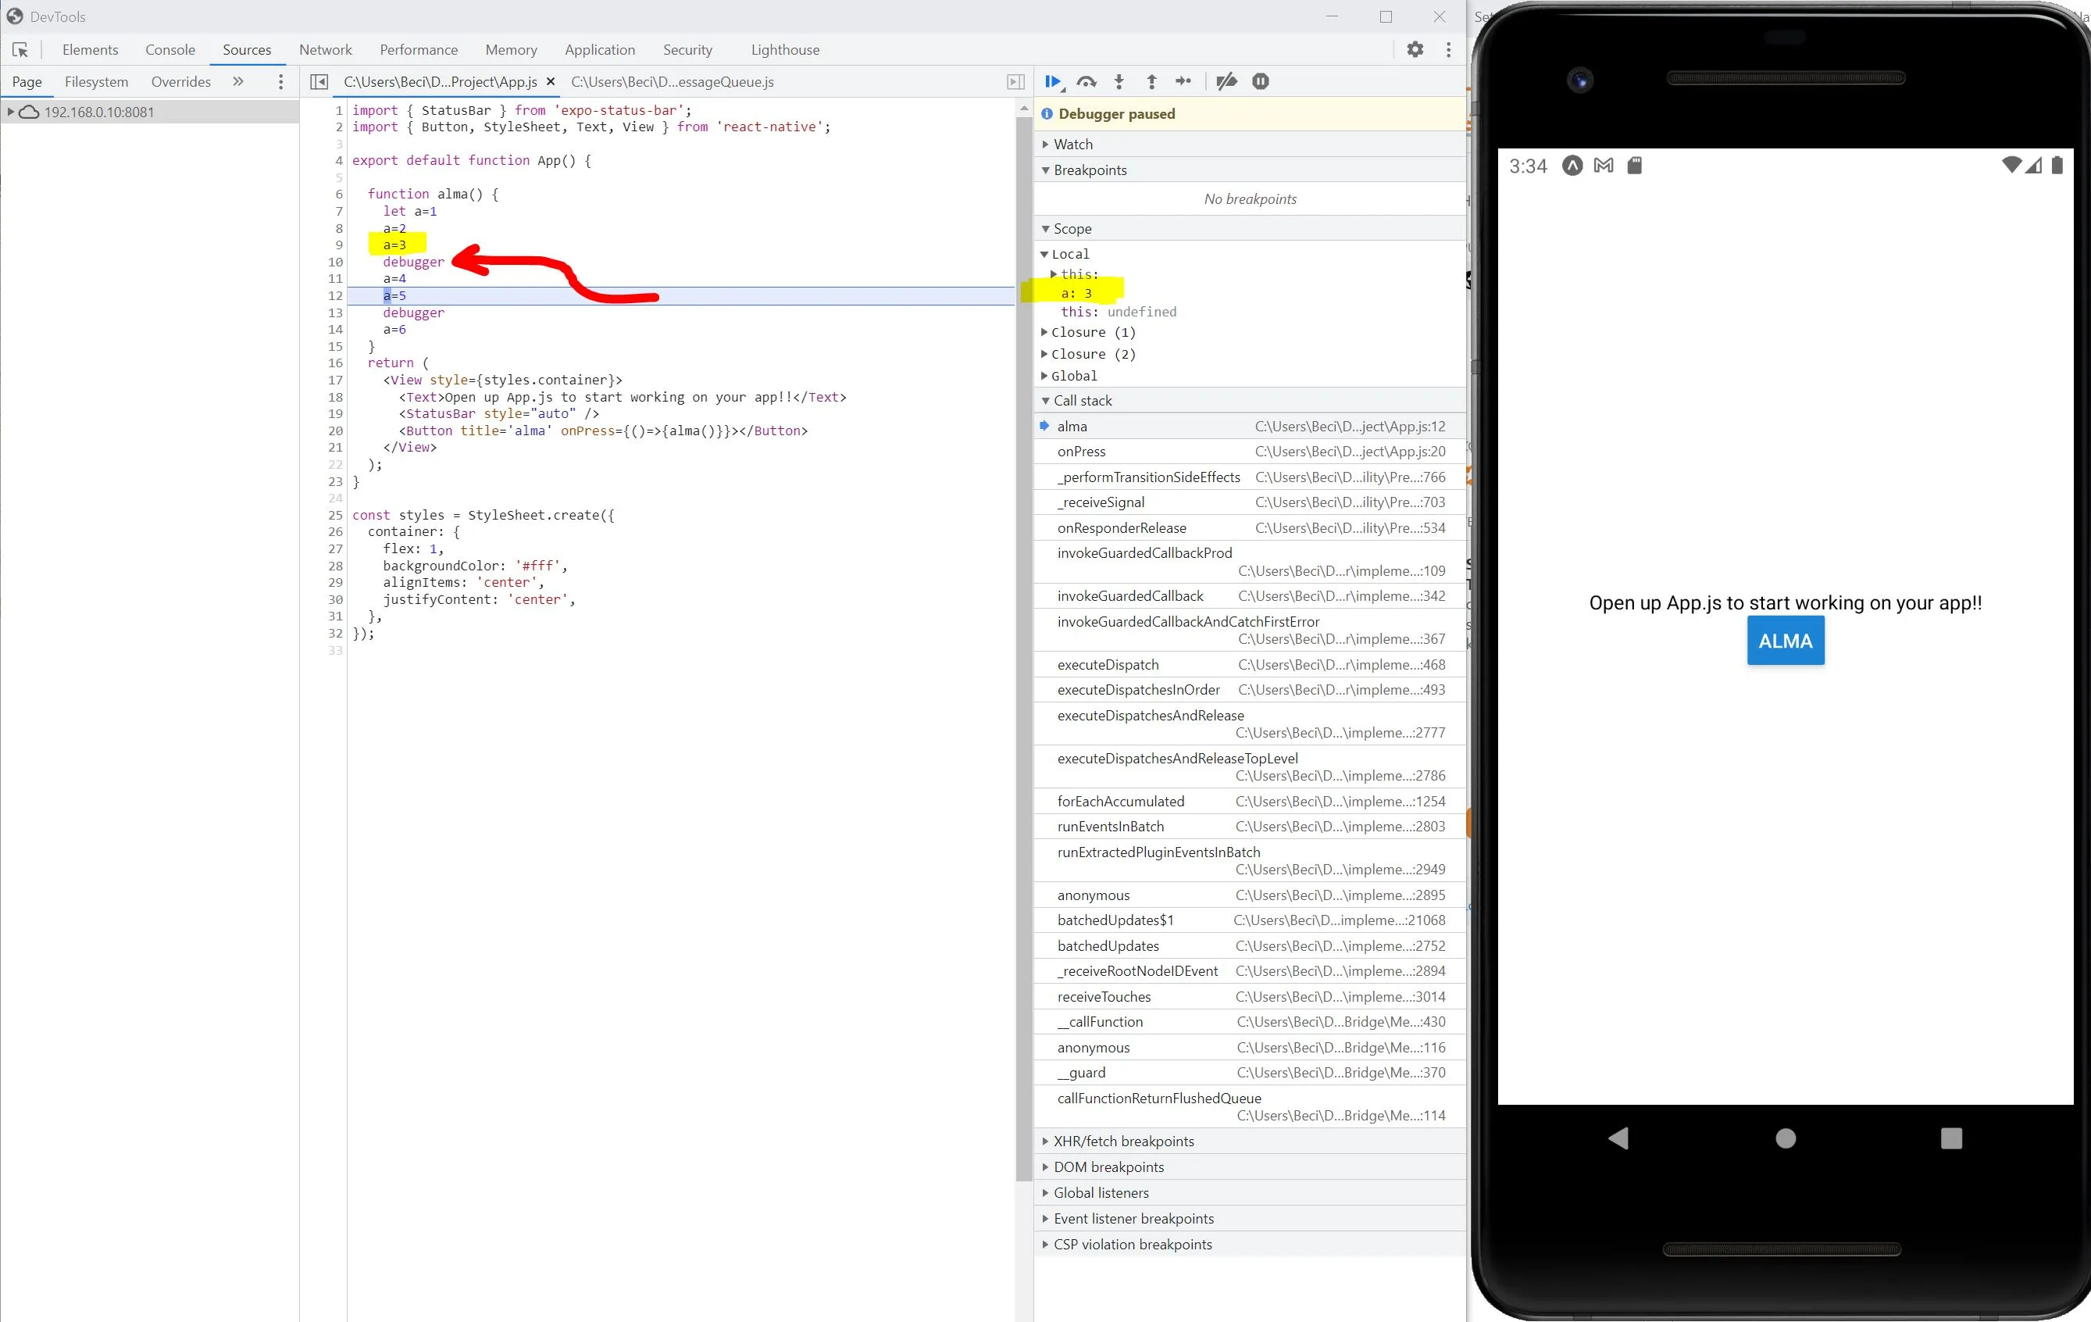2091x1322 pixels.
Task: Tap the battery icon in phone status bar
Action: pos(2057,165)
